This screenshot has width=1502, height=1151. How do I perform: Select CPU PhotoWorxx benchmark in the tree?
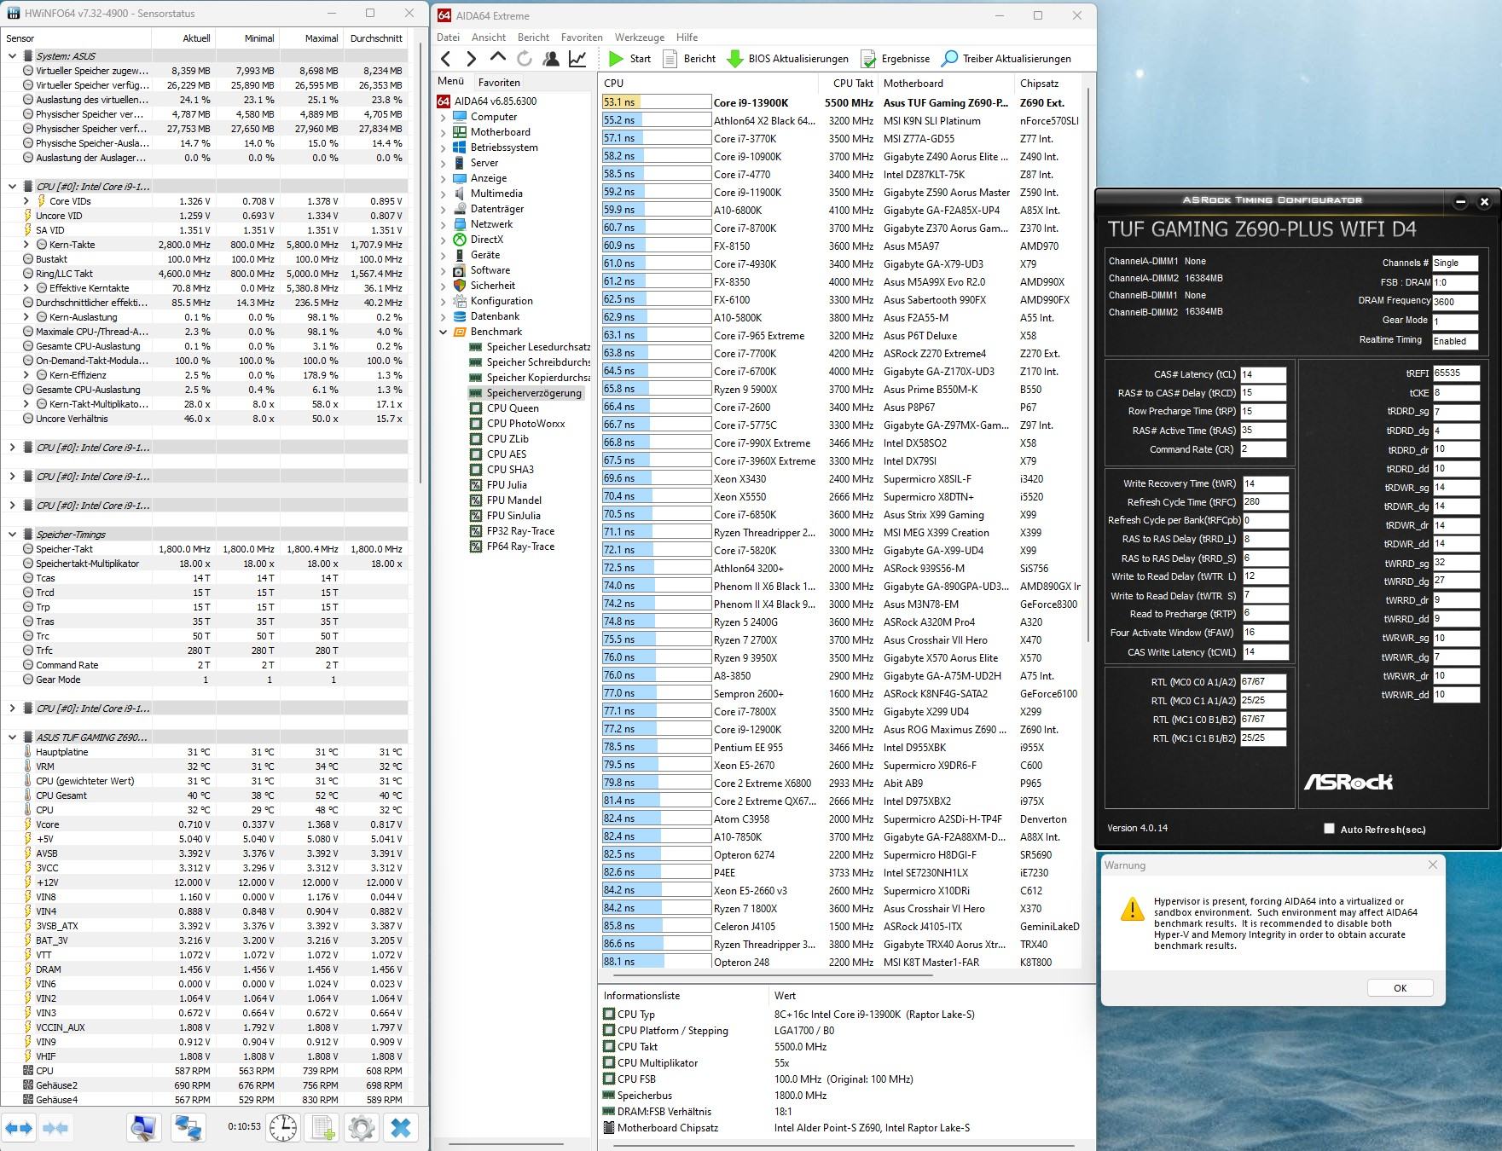525,424
